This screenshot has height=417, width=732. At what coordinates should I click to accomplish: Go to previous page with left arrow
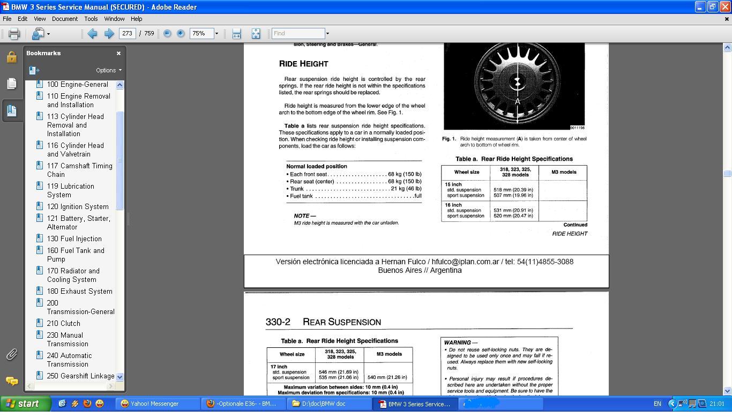pos(92,34)
